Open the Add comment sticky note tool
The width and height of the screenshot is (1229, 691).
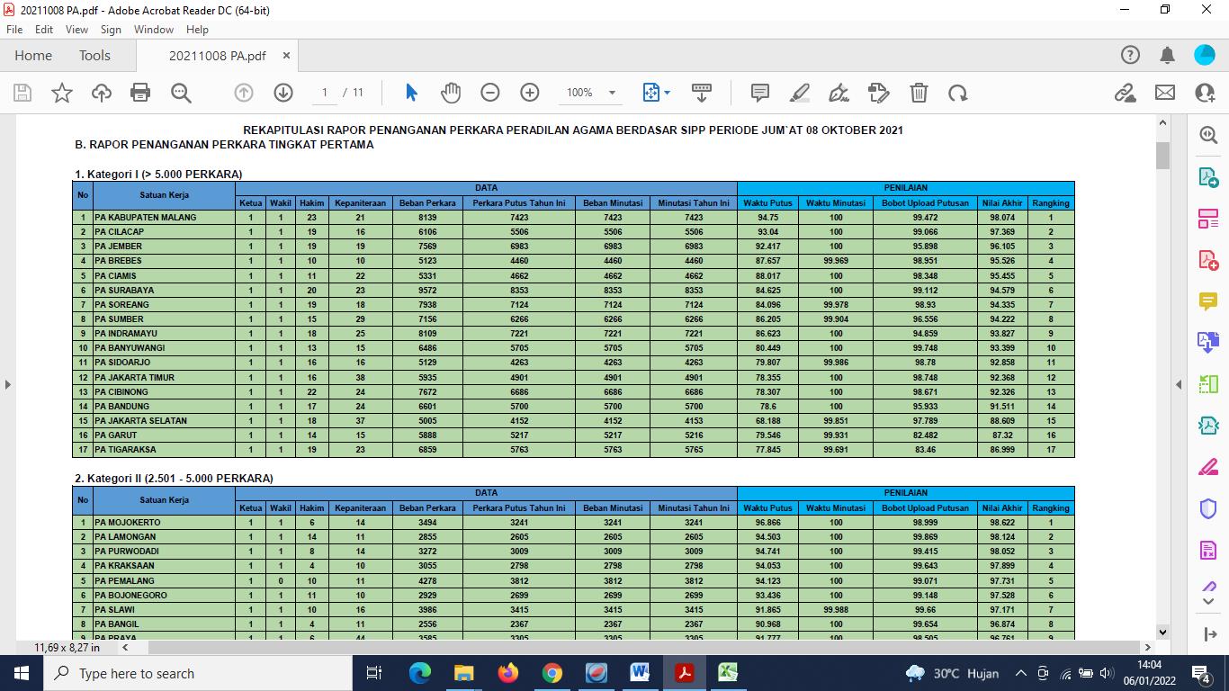[759, 93]
